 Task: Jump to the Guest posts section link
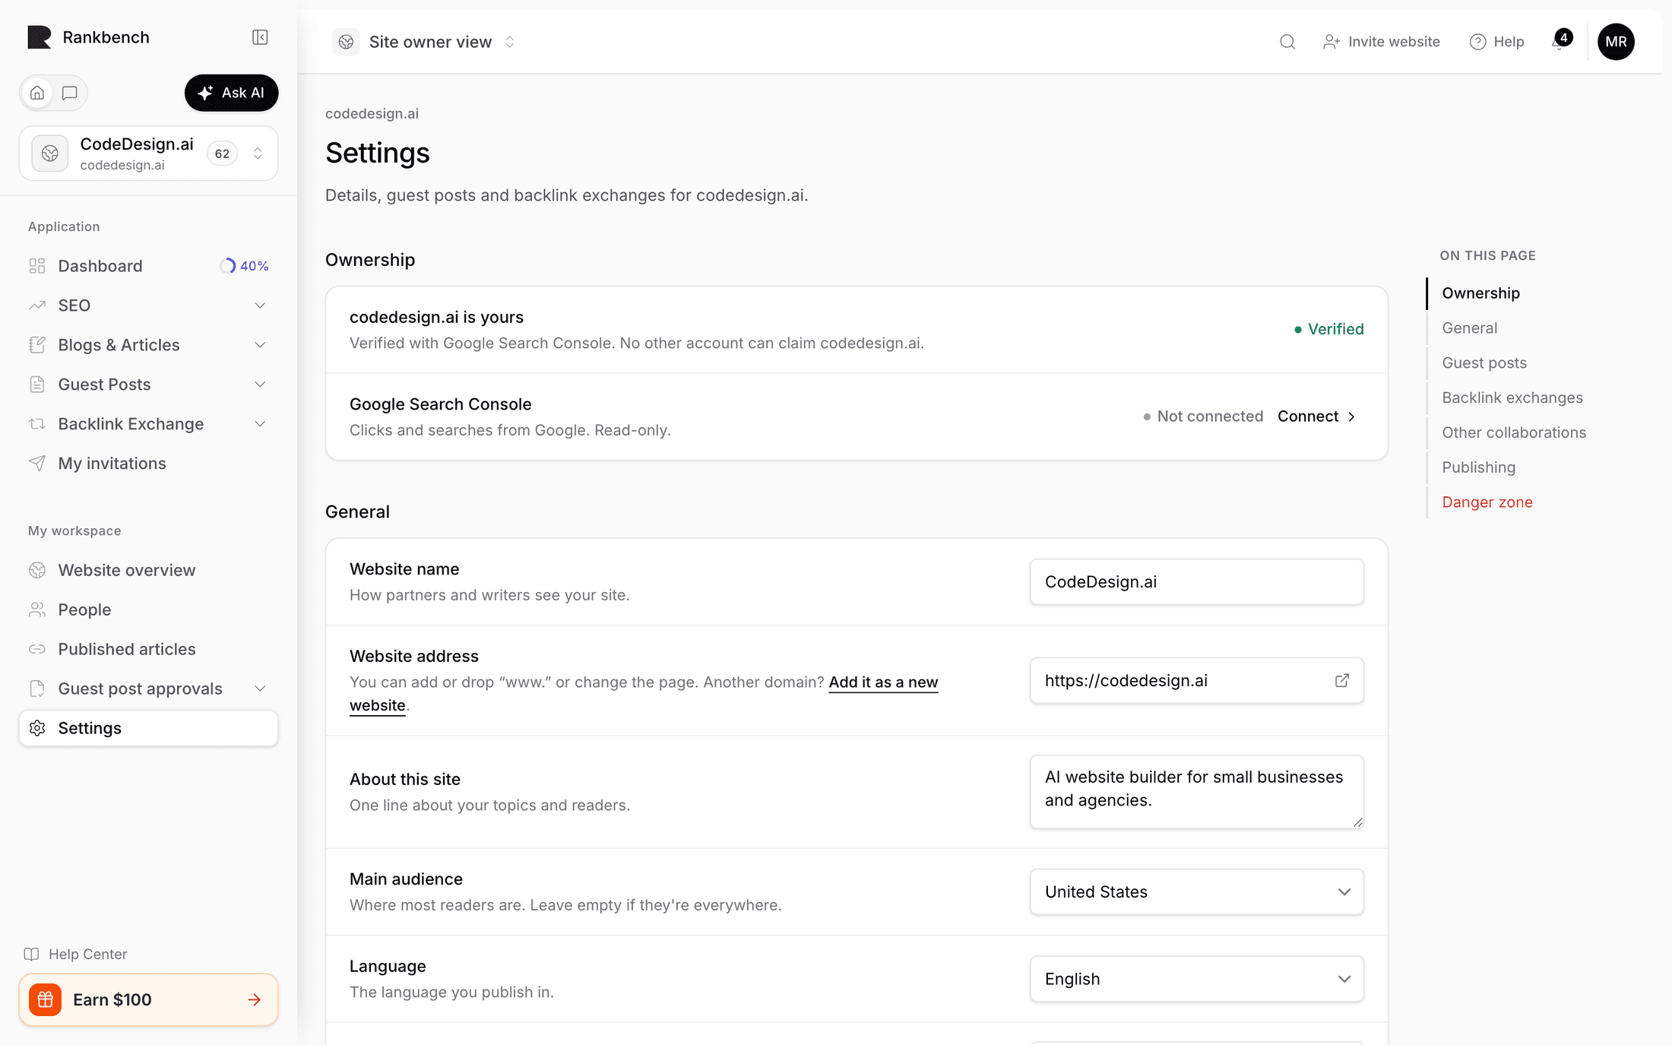click(1484, 363)
